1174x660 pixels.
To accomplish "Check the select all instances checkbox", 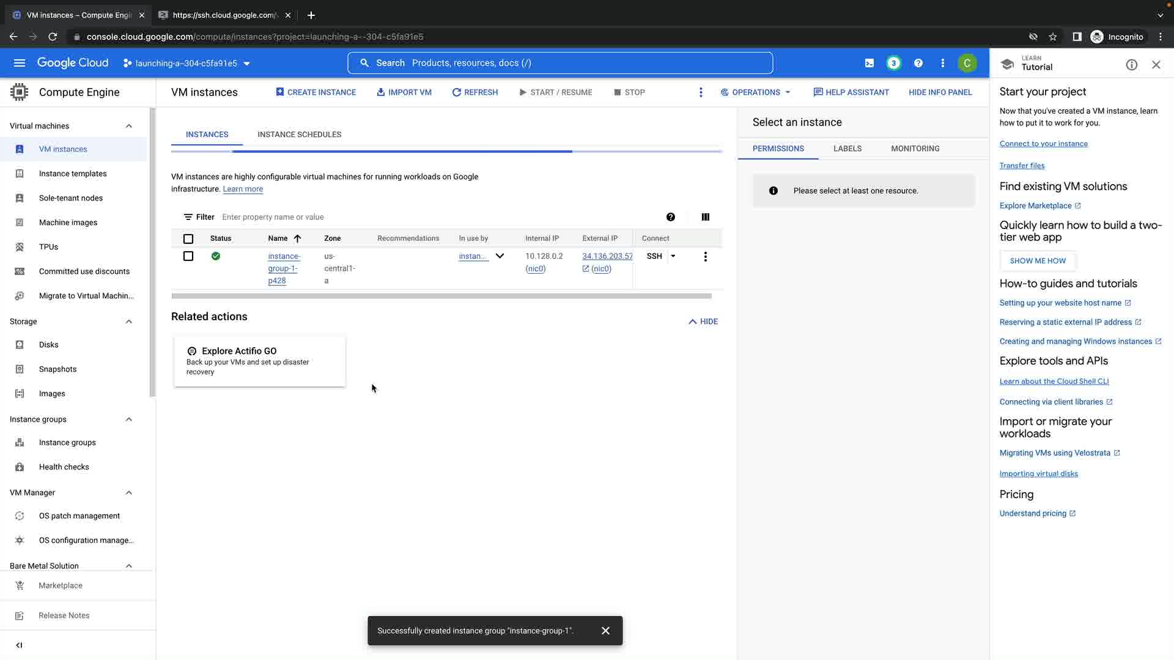I will point(188,239).
